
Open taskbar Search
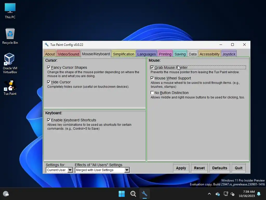click(133, 194)
